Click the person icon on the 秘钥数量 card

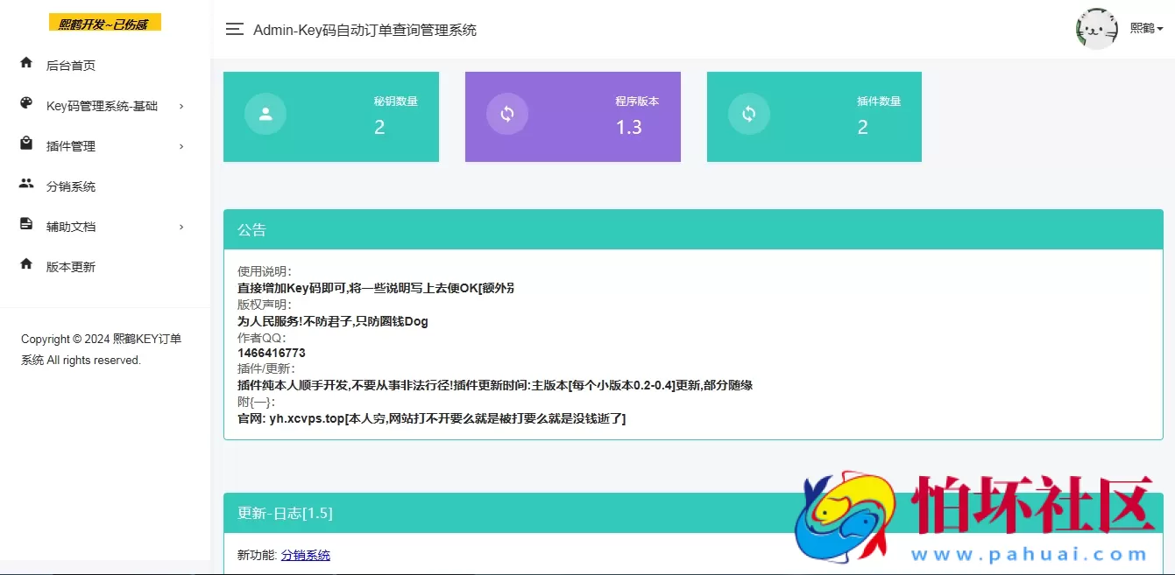point(265,112)
